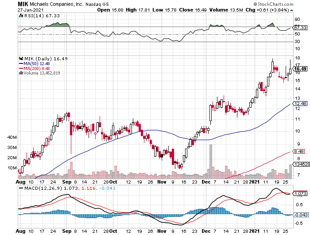Click the 2021 label on price axis
This screenshot has width=310, height=235.
pyautogui.click(x=254, y=182)
